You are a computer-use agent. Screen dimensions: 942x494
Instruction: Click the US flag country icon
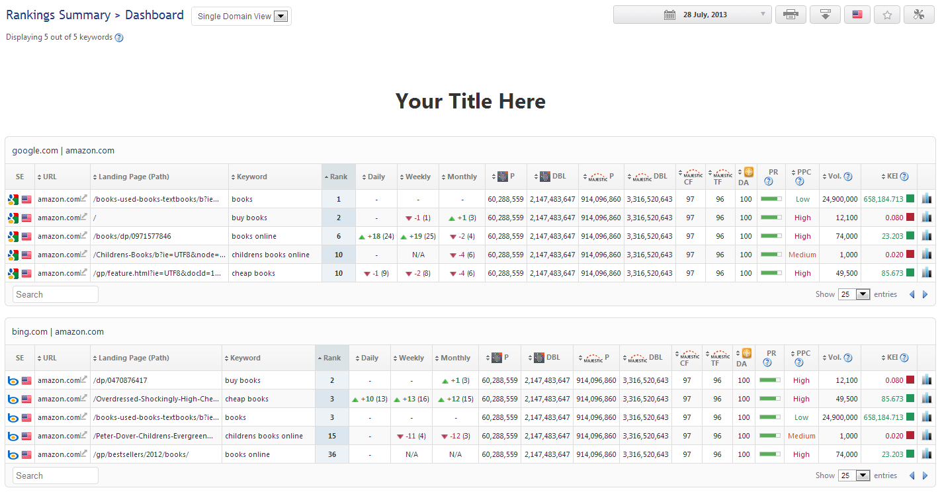(x=857, y=15)
